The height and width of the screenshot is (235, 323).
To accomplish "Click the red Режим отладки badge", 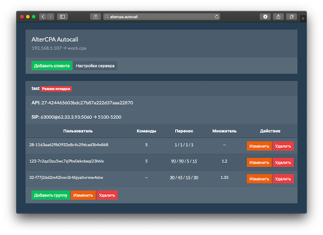I will [x=57, y=89].
